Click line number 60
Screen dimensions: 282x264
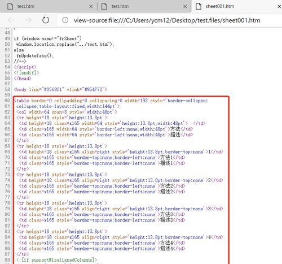pos(7,101)
